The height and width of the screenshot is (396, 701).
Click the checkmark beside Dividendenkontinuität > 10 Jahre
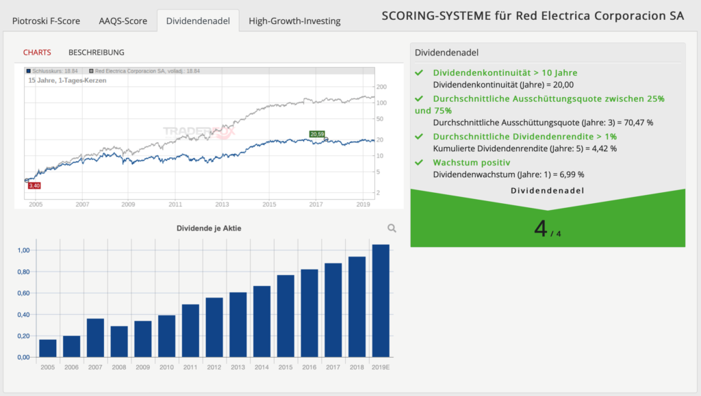(419, 72)
